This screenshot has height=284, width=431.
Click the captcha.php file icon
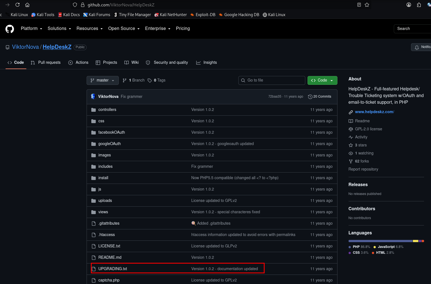(94, 280)
